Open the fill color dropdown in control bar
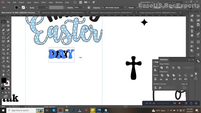The width and height of the screenshot is (201, 113). (x=19, y=8)
